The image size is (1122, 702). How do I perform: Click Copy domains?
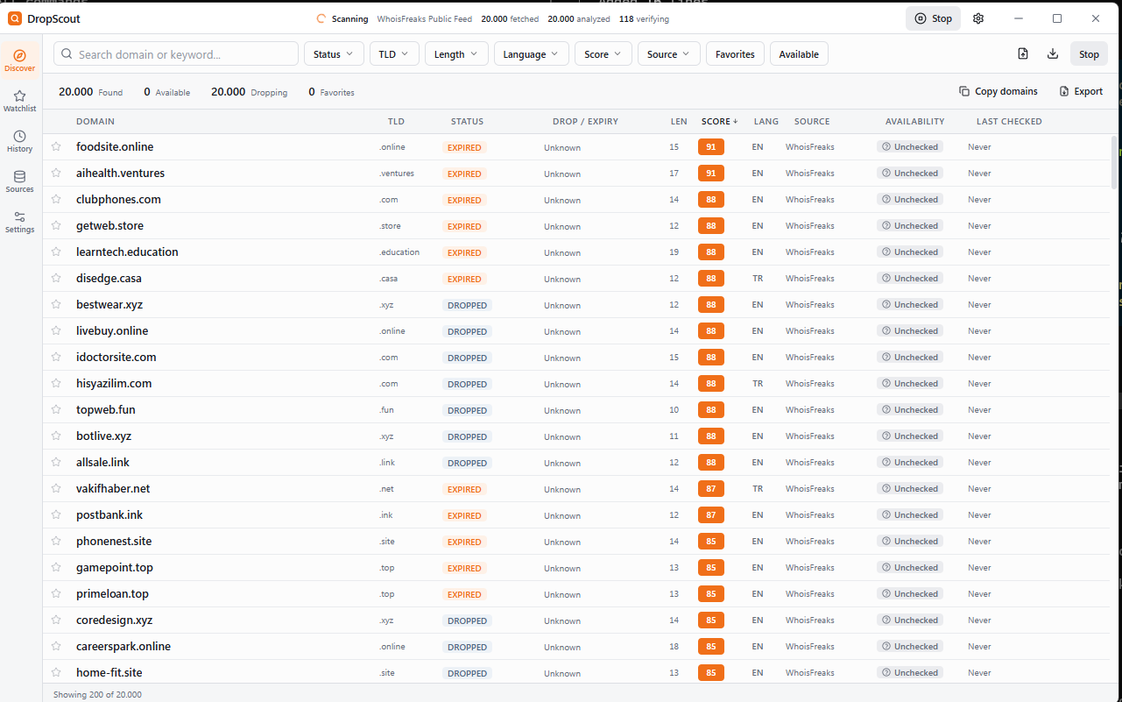tap(998, 91)
